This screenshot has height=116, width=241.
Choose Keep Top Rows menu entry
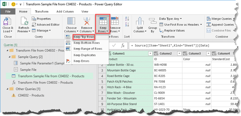(x=84, y=37)
